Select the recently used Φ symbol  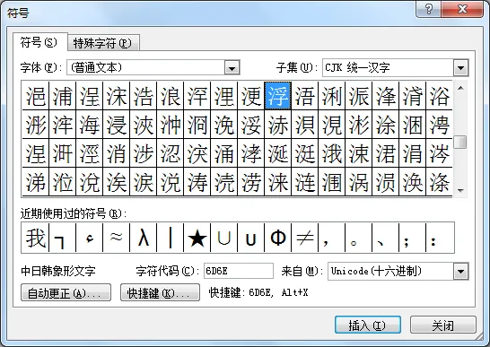(278, 238)
